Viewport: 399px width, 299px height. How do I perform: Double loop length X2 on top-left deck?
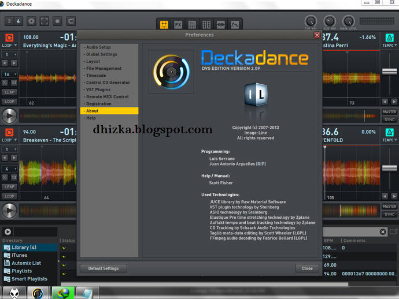[14, 83]
